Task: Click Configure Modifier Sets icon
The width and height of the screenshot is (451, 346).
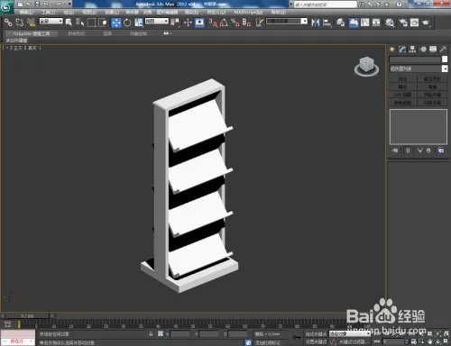Action: [441, 150]
